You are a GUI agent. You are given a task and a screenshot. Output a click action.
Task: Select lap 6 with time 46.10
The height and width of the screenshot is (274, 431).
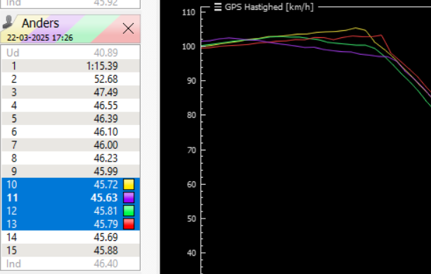click(70, 132)
